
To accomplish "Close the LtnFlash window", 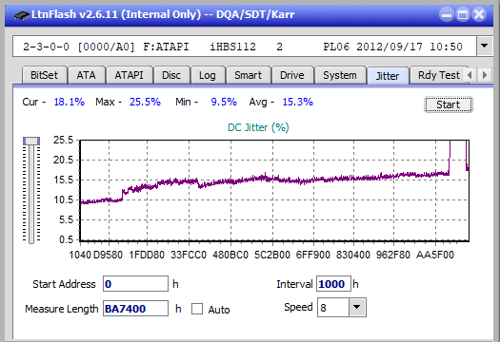I will 479,14.
